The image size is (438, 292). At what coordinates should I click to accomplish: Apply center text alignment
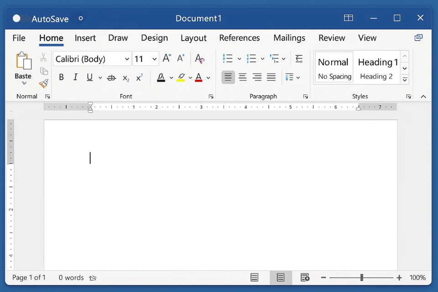point(242,77)
